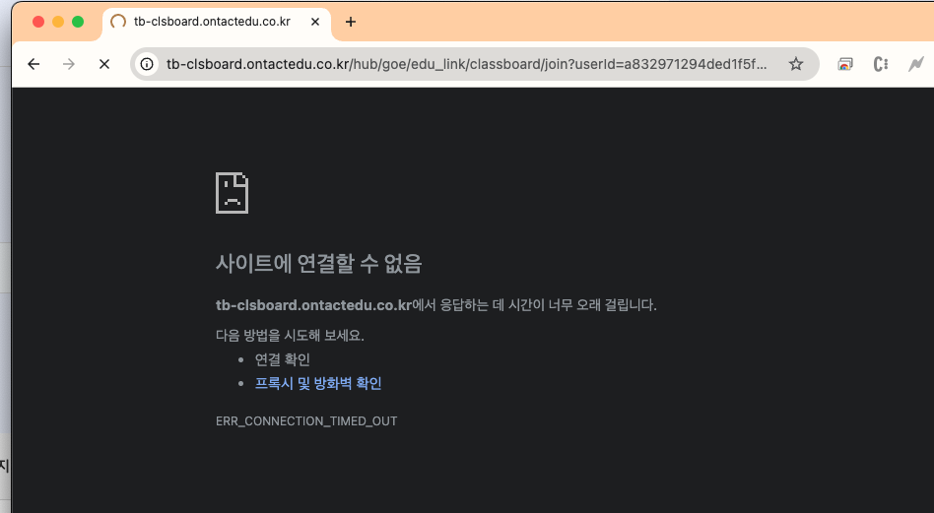Maximize the window with green button
934x513 pixels.
78,22
